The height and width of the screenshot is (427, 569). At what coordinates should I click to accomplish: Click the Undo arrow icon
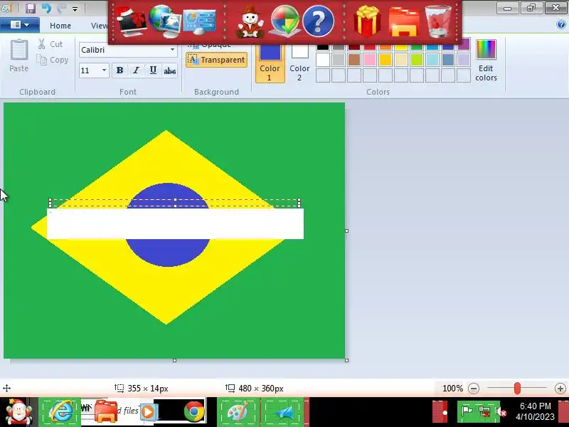pos(46,9)
